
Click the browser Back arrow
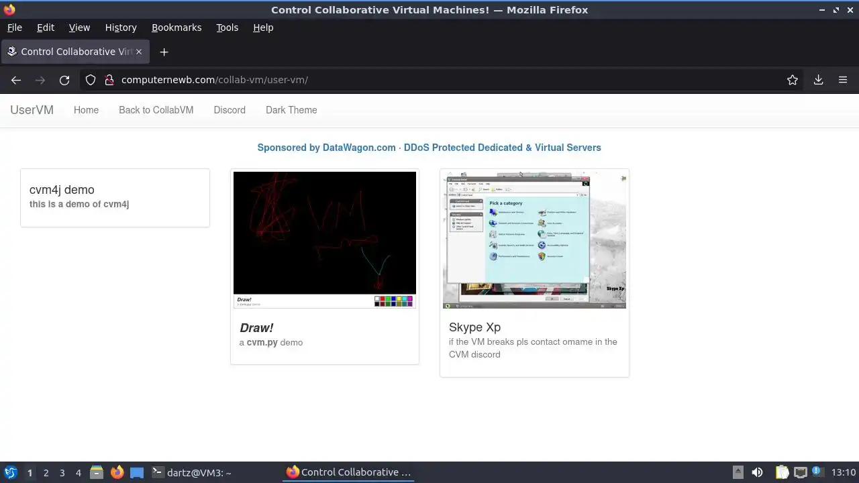click(16, 80)
